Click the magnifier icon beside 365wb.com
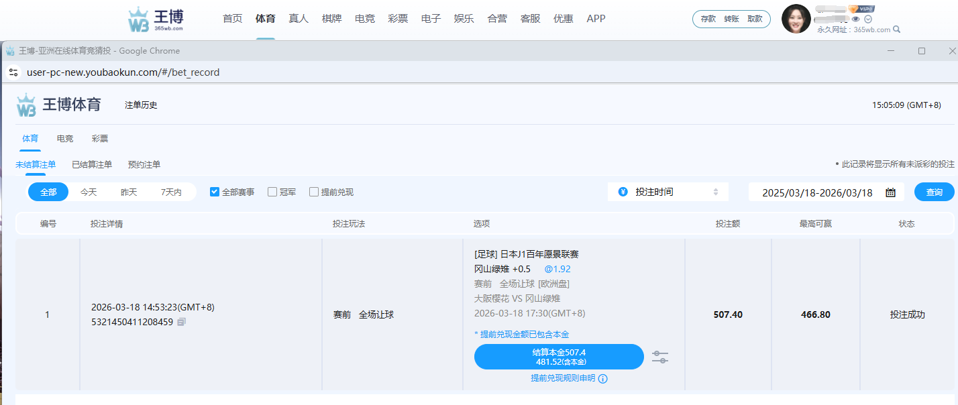958x405 pixels. [897, 30]
